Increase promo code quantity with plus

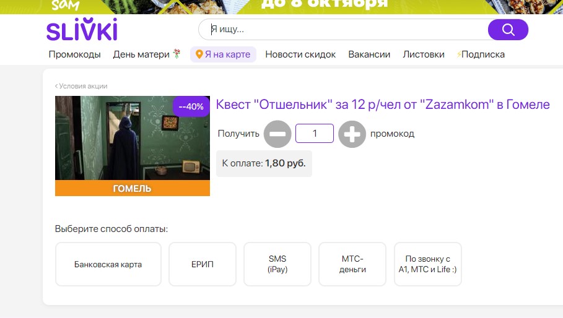[352, 134]
